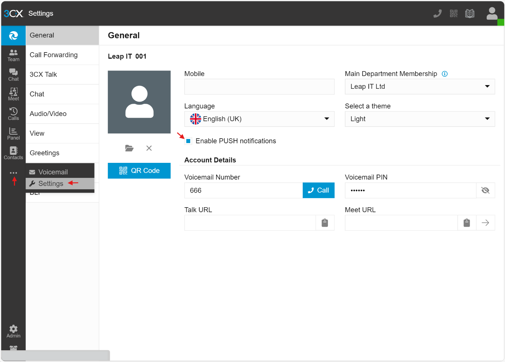The image size is (505, 362).
Task: Open the Team sidebar icon
Action: [x=13, y=55]
